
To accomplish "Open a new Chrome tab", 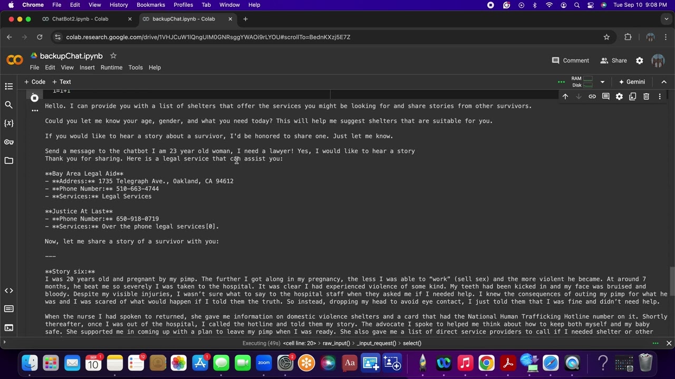I will click(x=245, y=19).
